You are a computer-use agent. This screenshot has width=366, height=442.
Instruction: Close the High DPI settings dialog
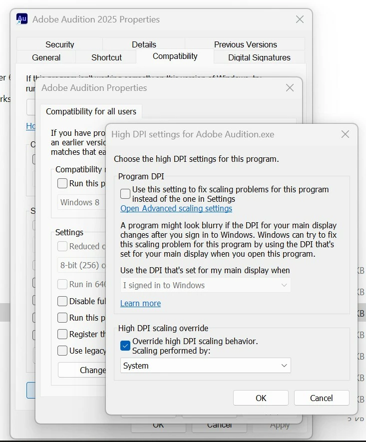(345, 134)
